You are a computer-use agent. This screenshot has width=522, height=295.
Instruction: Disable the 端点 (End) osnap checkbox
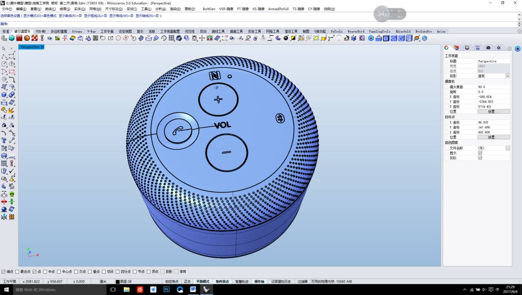[x=4, y=271]
